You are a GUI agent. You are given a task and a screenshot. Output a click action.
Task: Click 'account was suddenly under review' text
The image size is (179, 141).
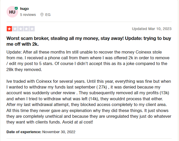41,93
